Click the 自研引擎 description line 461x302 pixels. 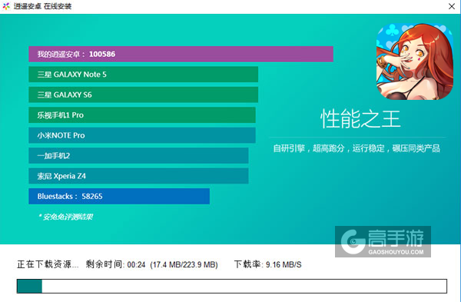[357, 148]
